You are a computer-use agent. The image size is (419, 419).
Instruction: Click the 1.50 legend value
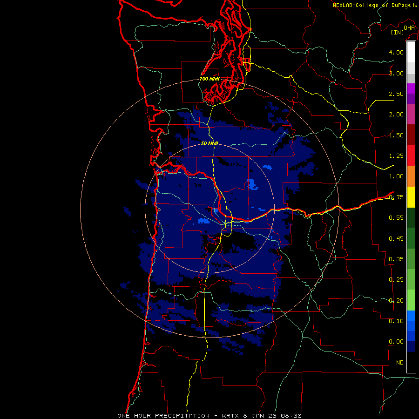[x=396, y=135]
